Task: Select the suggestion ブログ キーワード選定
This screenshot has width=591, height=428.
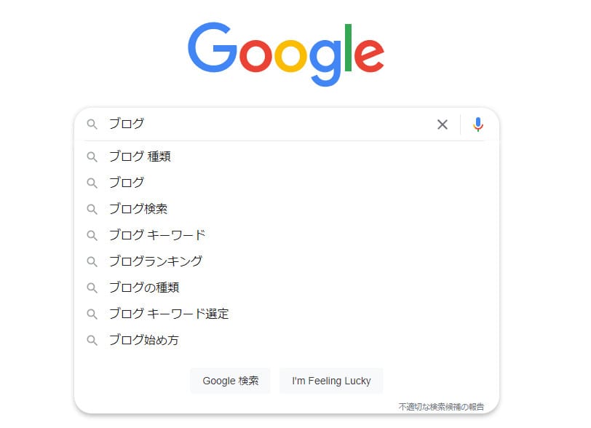Action: 287,314
